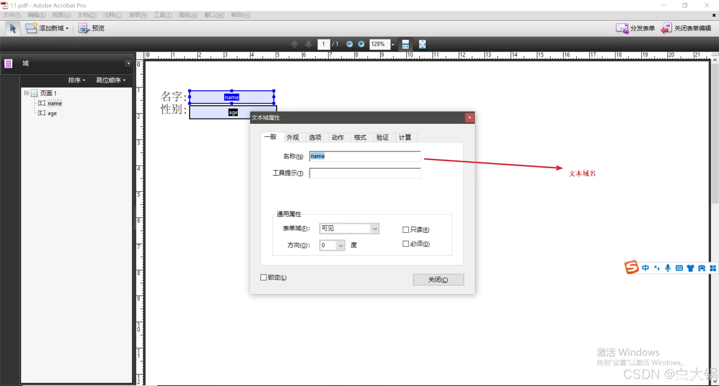Image resolution: width=719 pixels, height=386 pixels.
Task: Open the Comments (注释) menu
Action: coord(112,15)
